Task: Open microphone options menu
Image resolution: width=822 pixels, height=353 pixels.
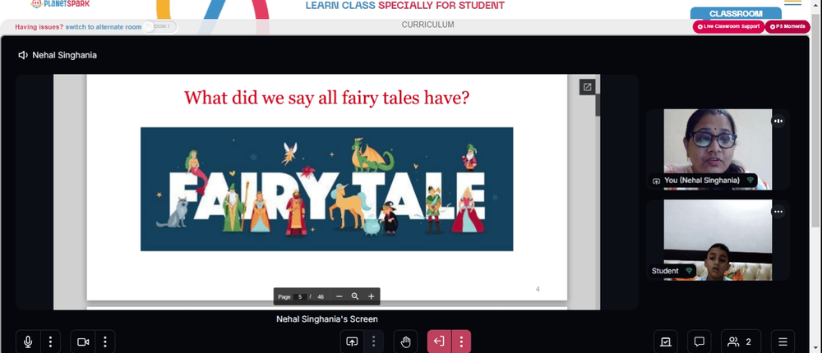Action: [x=50, y=342]
